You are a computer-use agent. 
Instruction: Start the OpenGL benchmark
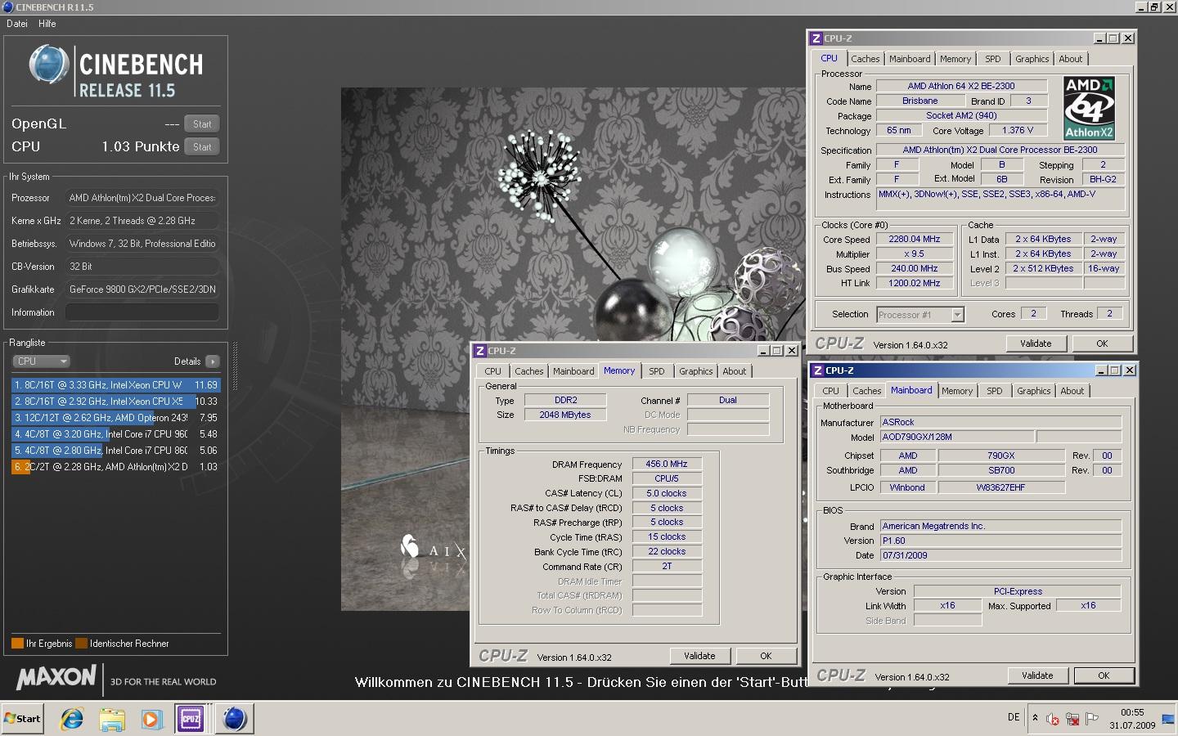pyautogui.click(x=202, y=124)
